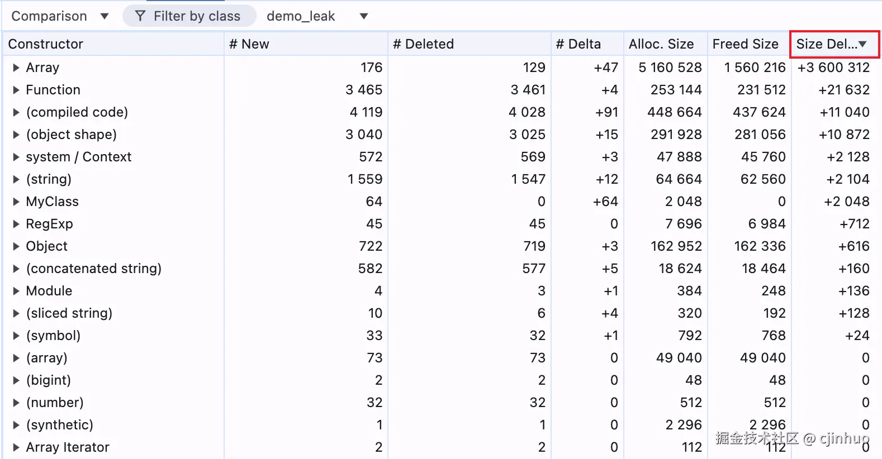Expand the Object row
882x459 pixels.
coord(16,246)
